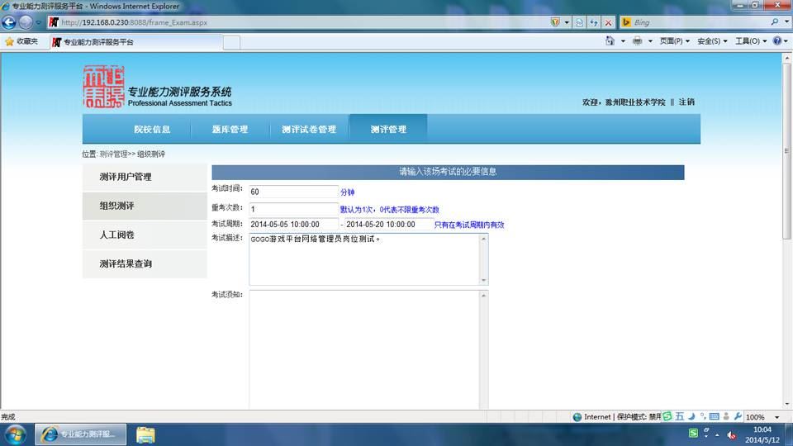
Task: Show hidden tray icons arrow
Action: point(717,435)
